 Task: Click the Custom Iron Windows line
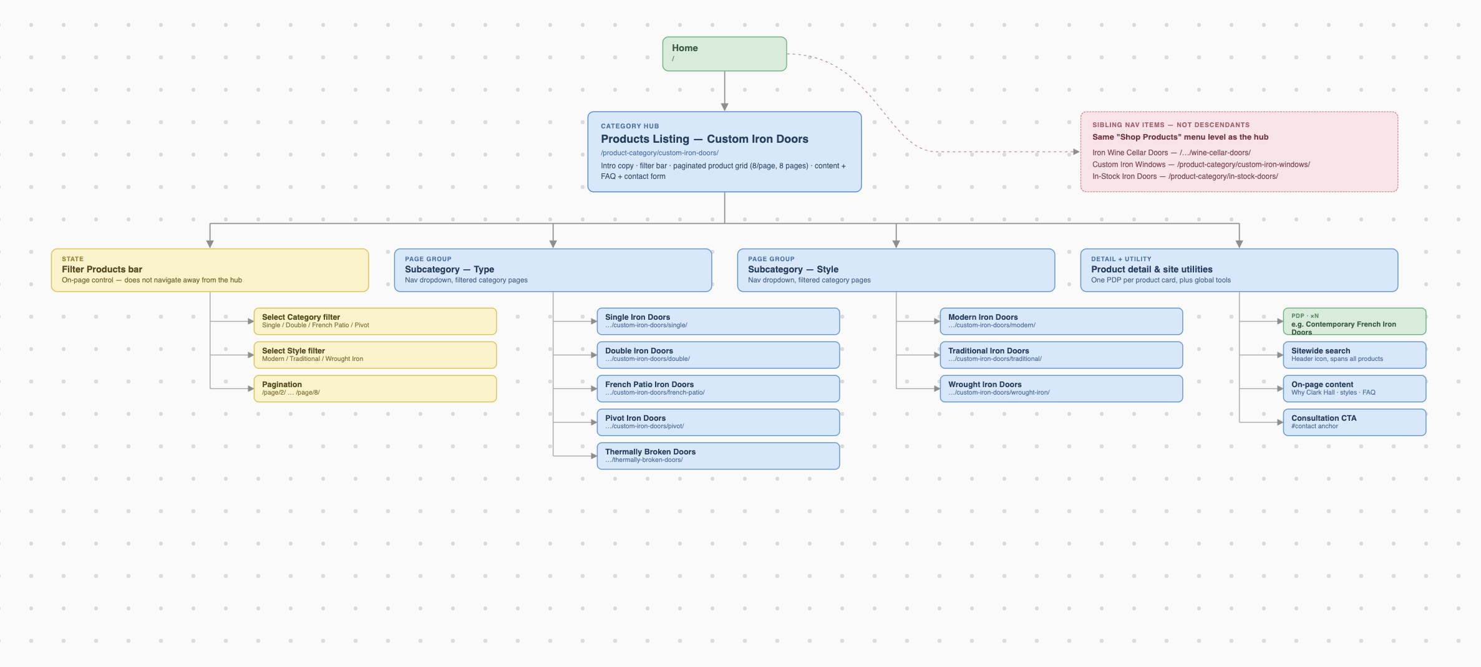pos(1201,165)
